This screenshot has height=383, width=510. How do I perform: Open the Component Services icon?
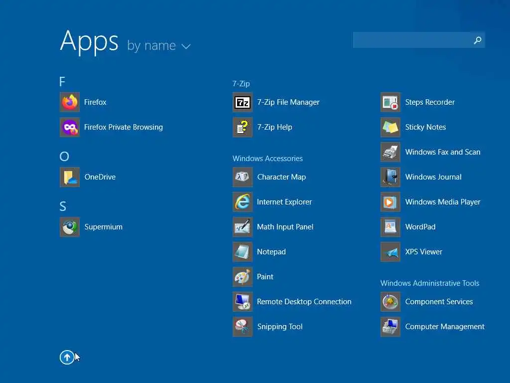pos(390,302)
